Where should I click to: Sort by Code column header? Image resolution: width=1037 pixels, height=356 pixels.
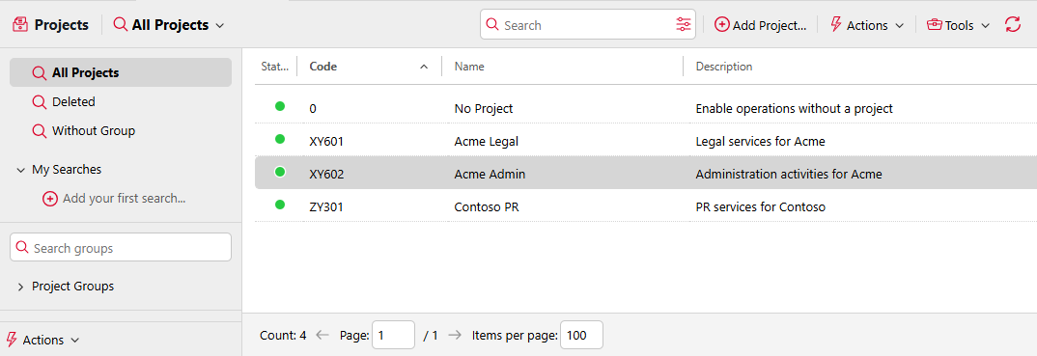coord(323,67)
